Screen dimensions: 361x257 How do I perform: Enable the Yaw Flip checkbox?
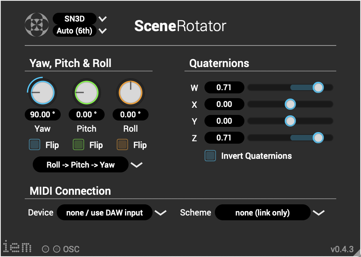tap(35, 145)
